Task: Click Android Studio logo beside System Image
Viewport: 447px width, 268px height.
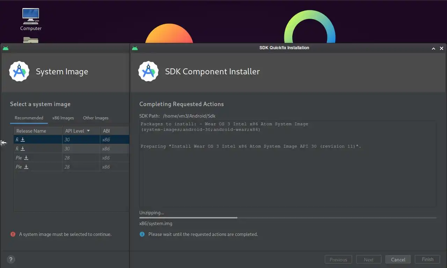Action: coord(19,72)
